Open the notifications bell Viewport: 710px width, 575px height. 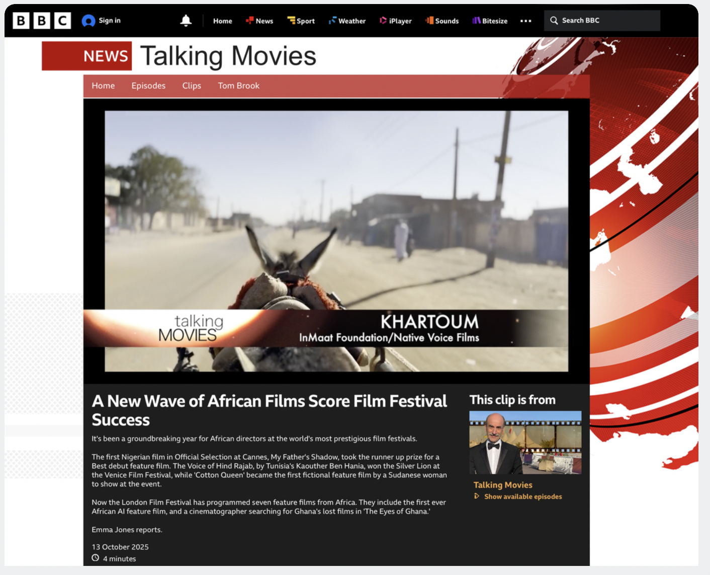186,21
